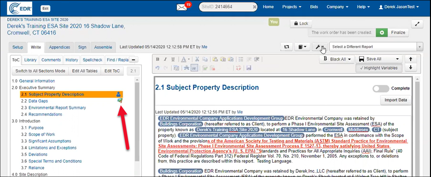Open the Spellcheck sub-tab
The image size is (431, 177).
pyautogui.click(x=92, y=60)
